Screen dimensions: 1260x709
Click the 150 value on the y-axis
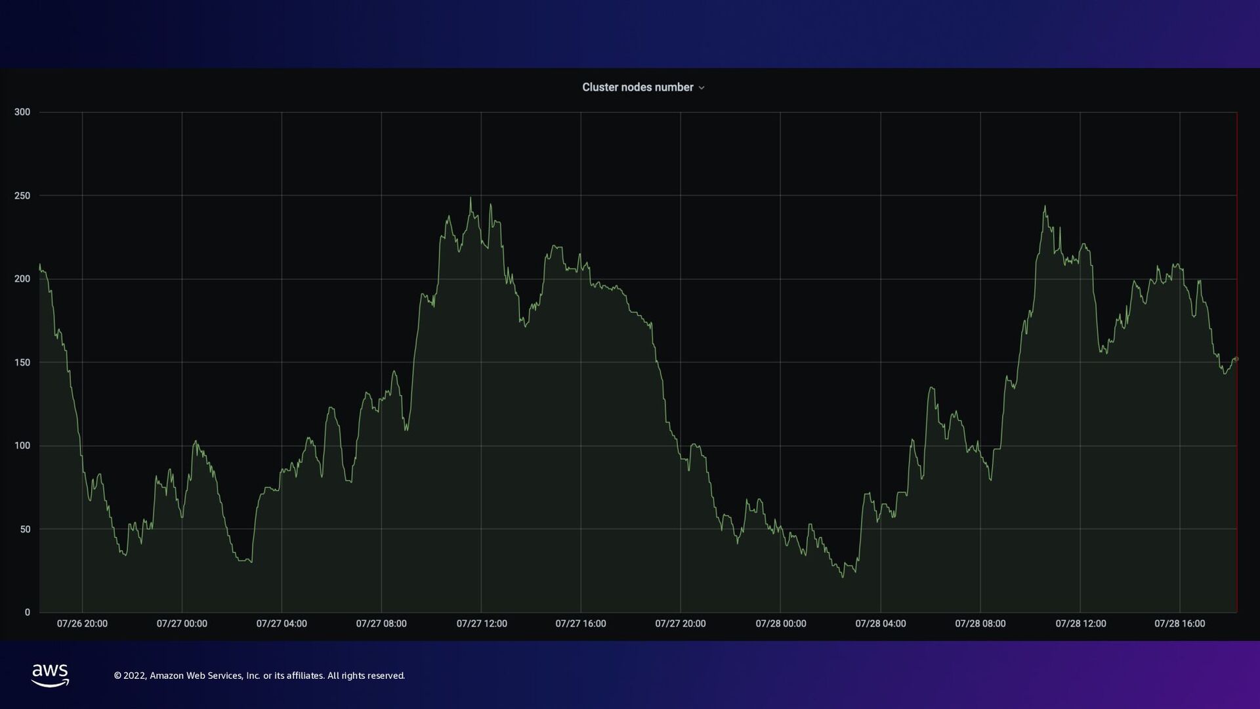22,362
